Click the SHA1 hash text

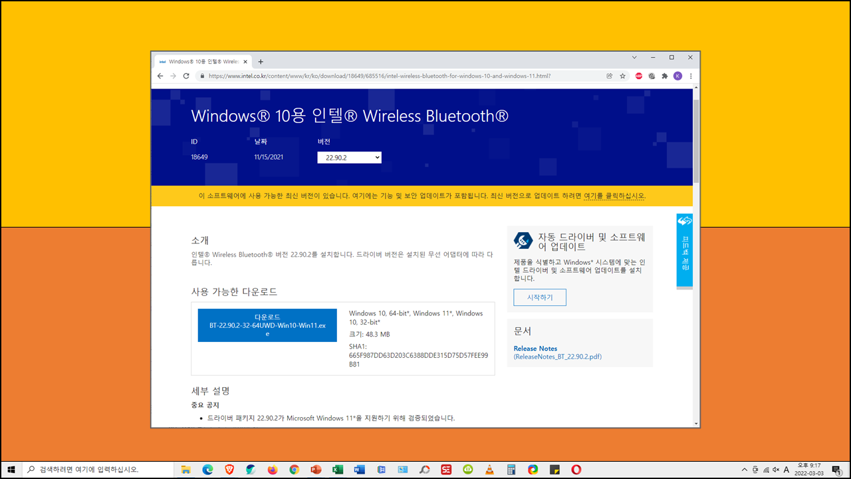tap(418, 355)
